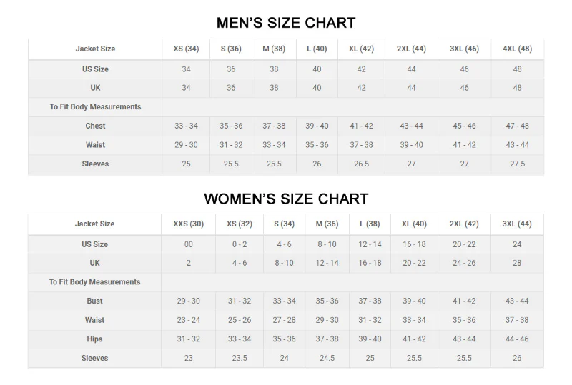The height and width of the screenshot is (385, 572).
Task: Click the hips measurement 44 - 46 cell
Action: point(517,339)
